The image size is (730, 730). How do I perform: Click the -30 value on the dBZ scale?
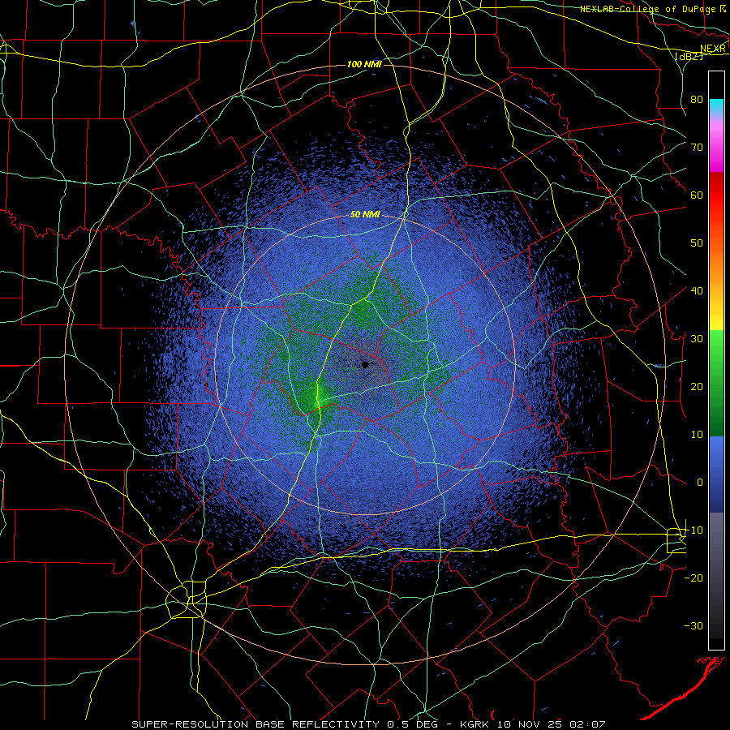pos(693,626)
